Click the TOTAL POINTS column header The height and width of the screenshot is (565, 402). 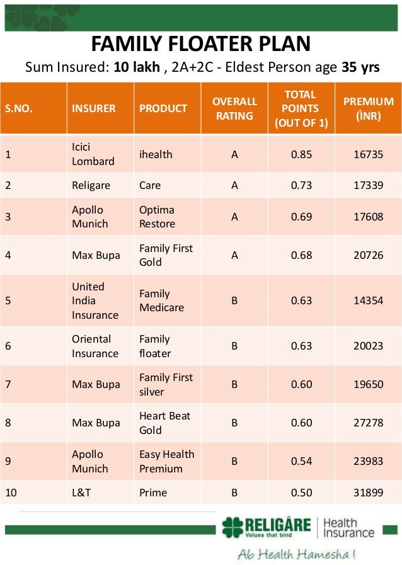(x=301, y=108)
